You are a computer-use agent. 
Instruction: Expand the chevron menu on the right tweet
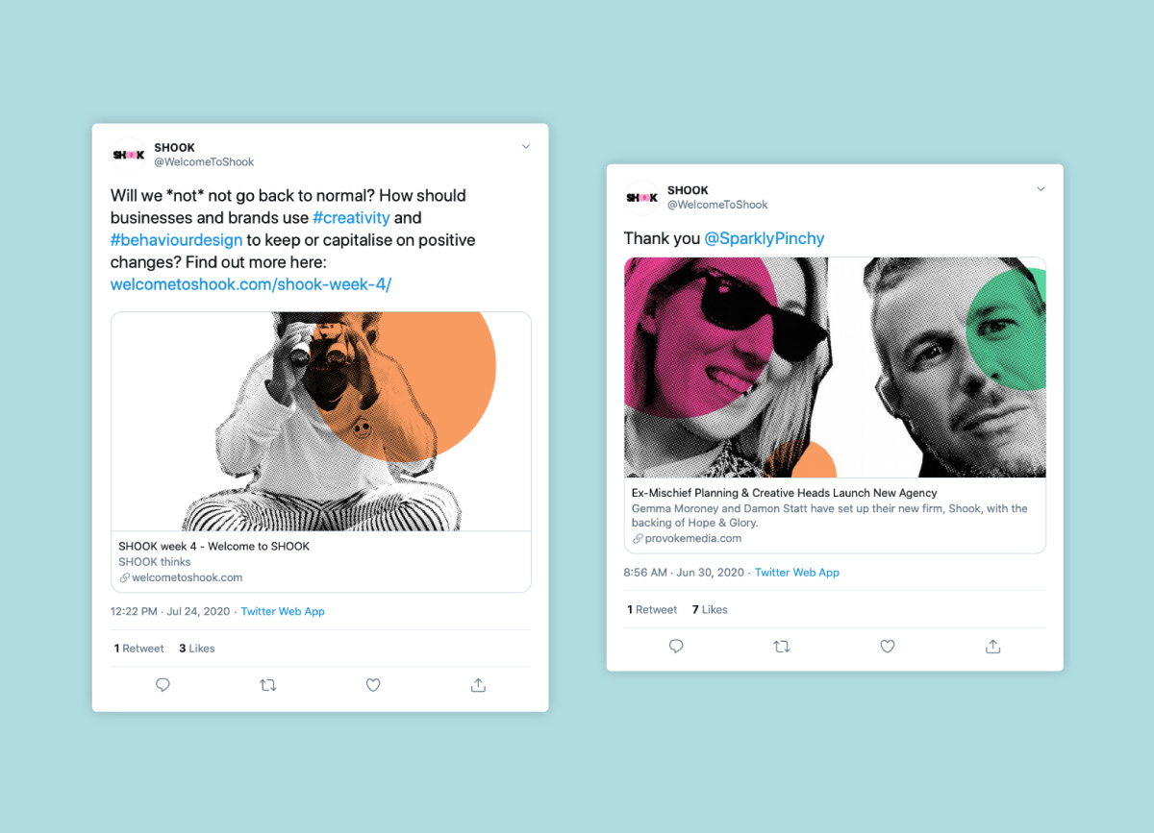click(1041, 189)
